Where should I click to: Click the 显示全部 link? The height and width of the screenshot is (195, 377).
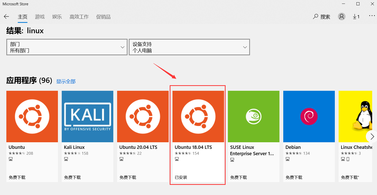pyautogui.click(x=66, y=81)
